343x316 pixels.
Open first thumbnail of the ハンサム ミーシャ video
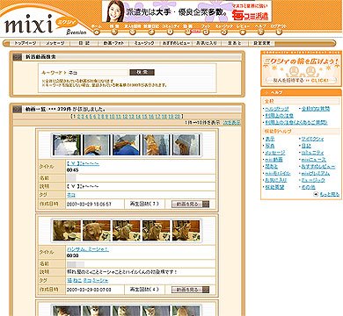click(x=67, y=231)
